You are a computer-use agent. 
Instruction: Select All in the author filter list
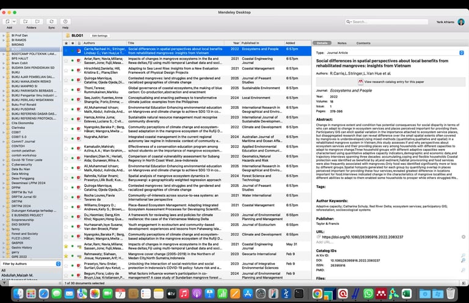click(4, 271)
